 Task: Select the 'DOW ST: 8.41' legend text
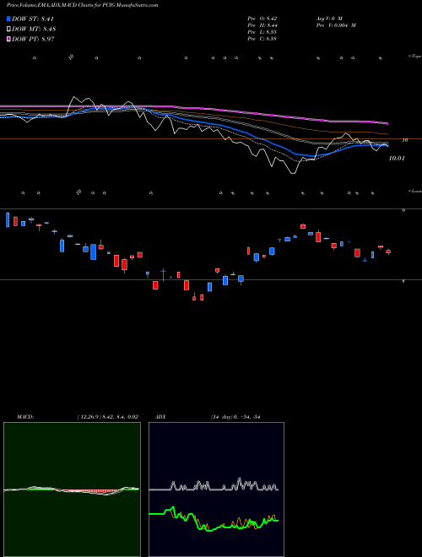tap(33, 19)
